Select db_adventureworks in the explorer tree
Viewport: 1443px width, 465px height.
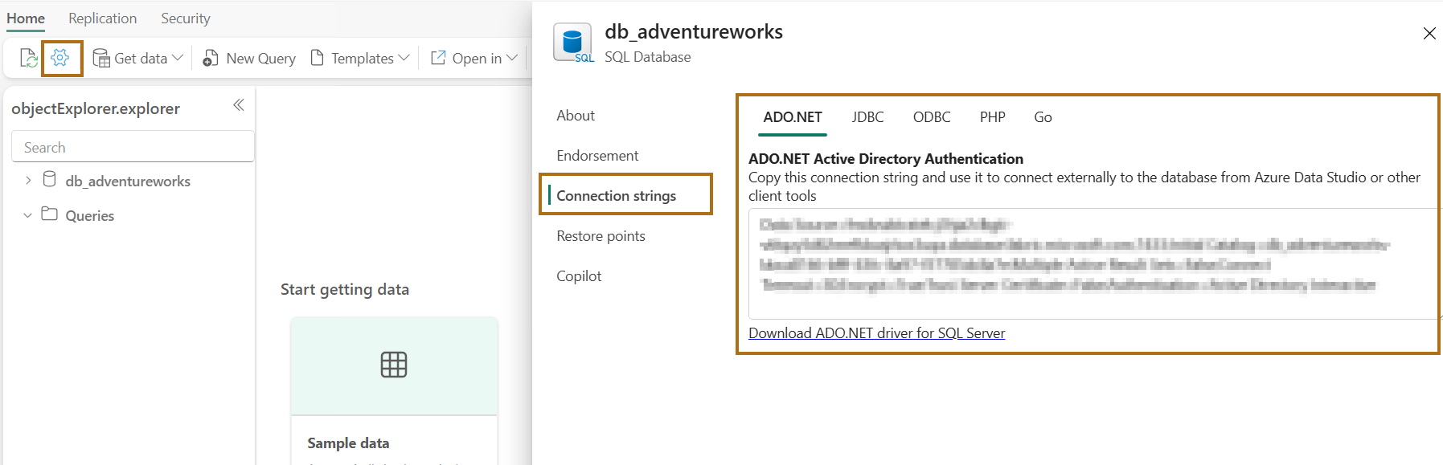pyautogui.click(x=128, y=182)
